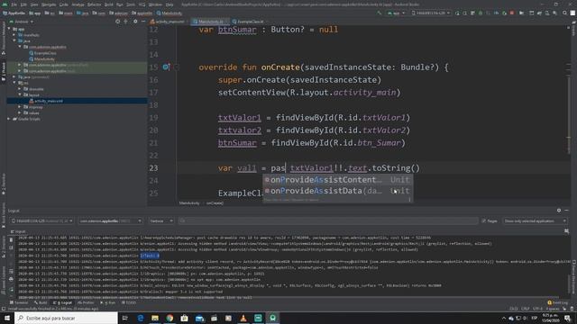
Task: Collapse the app module tree node
Action: pos(9,29)
